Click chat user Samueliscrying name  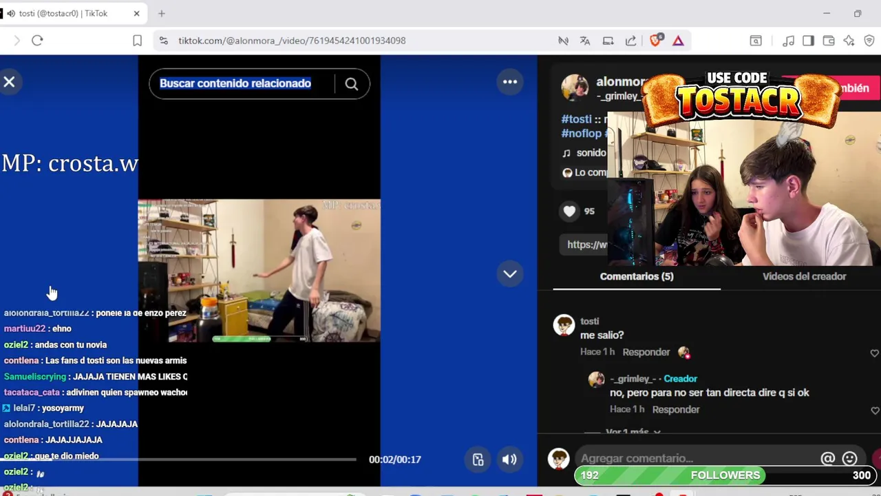point(35,376)
